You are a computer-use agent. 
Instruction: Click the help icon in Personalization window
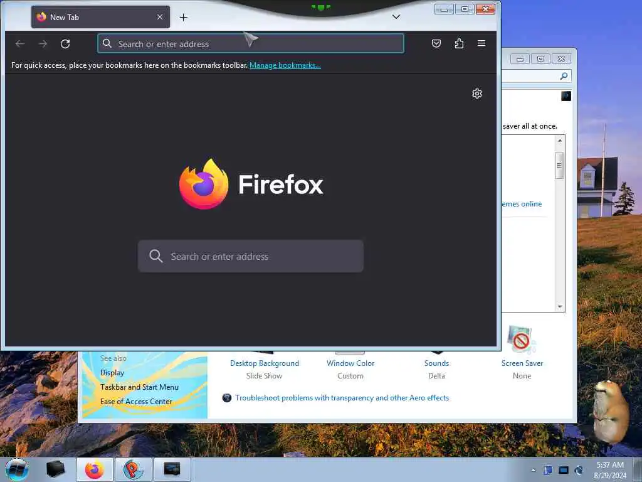click(566, 96)
